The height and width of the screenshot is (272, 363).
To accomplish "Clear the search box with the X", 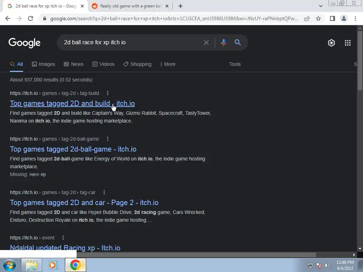I will 206,42.
